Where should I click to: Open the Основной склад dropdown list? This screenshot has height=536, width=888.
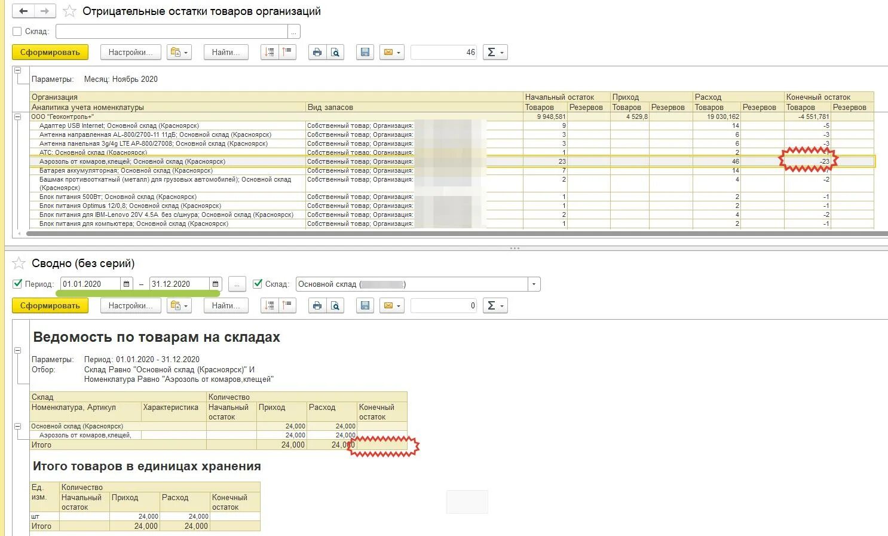[x=534, y=284]
